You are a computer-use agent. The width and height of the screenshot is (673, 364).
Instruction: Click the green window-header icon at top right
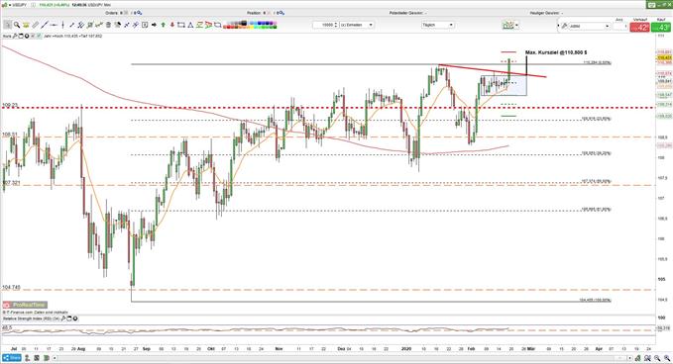coord(651,5)
